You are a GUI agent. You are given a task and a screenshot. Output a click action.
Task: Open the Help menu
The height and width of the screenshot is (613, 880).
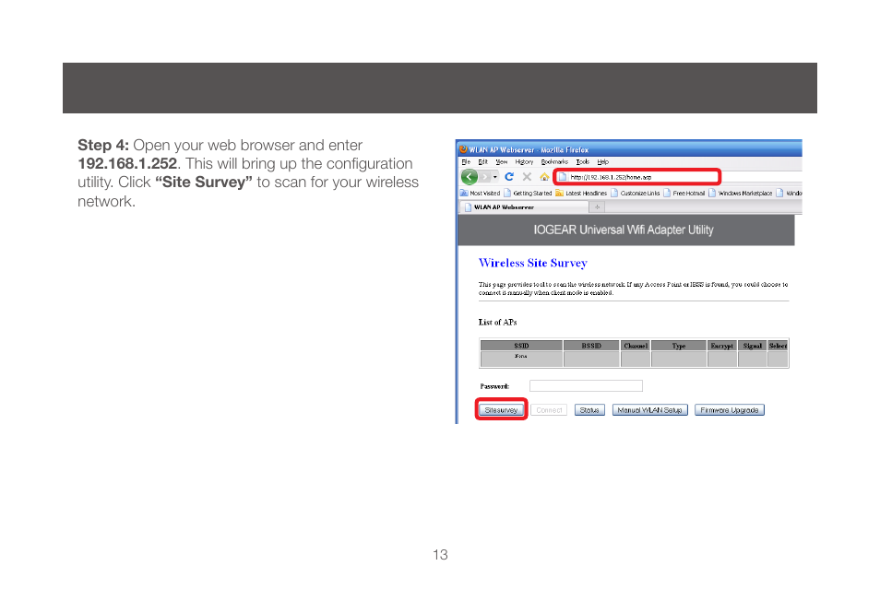[x=602, y=162]
